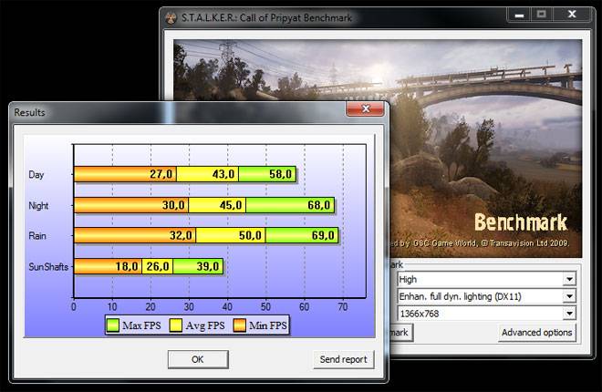Click the Night max value 68,0
The image size is (602, 392).
(x=318, y=205)
